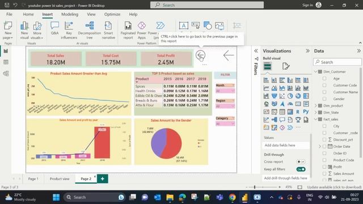Screen dimensions: 363x204
Task: Open the Category slicer dropdown
Action: [225, 124]
